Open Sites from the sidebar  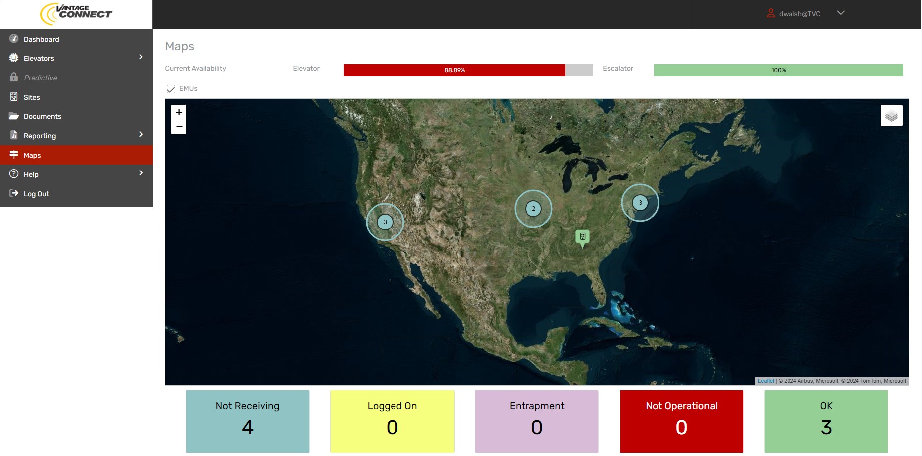[32, 97]
